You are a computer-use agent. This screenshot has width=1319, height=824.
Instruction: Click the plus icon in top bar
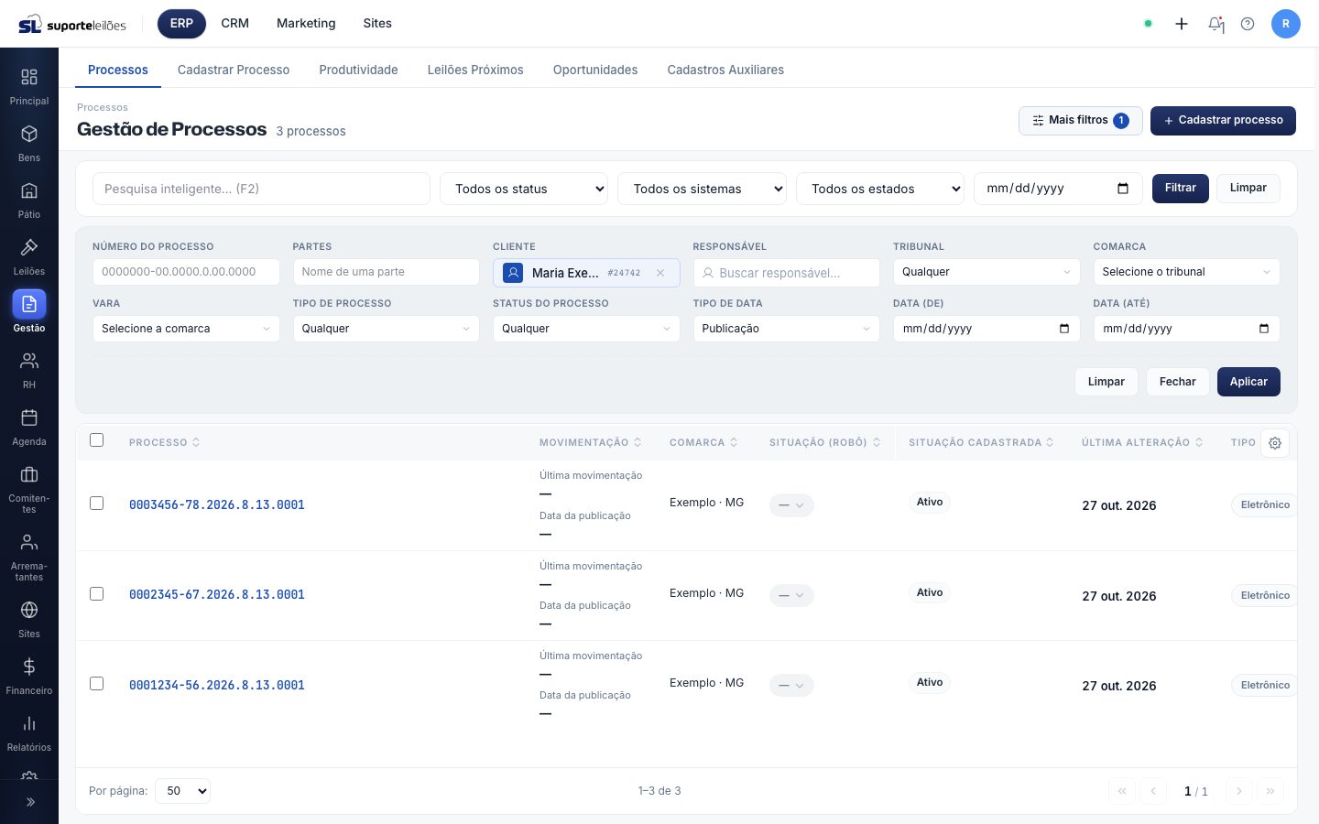click(x=1182, y=24)
